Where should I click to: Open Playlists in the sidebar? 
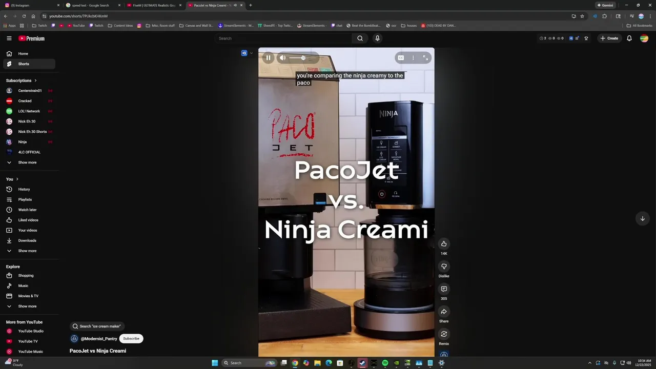pyautogui.click(x=29, y=200)
